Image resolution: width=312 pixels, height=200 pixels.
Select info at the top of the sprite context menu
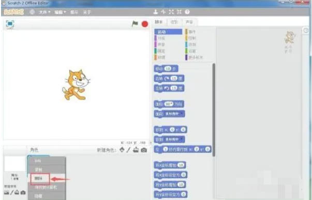[x=47, y=161]
